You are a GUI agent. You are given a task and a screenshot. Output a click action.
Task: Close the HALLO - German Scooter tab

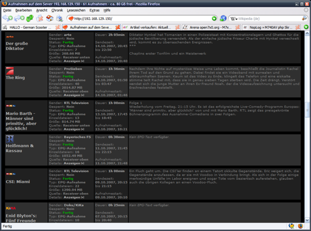click(x=58, y=27)
